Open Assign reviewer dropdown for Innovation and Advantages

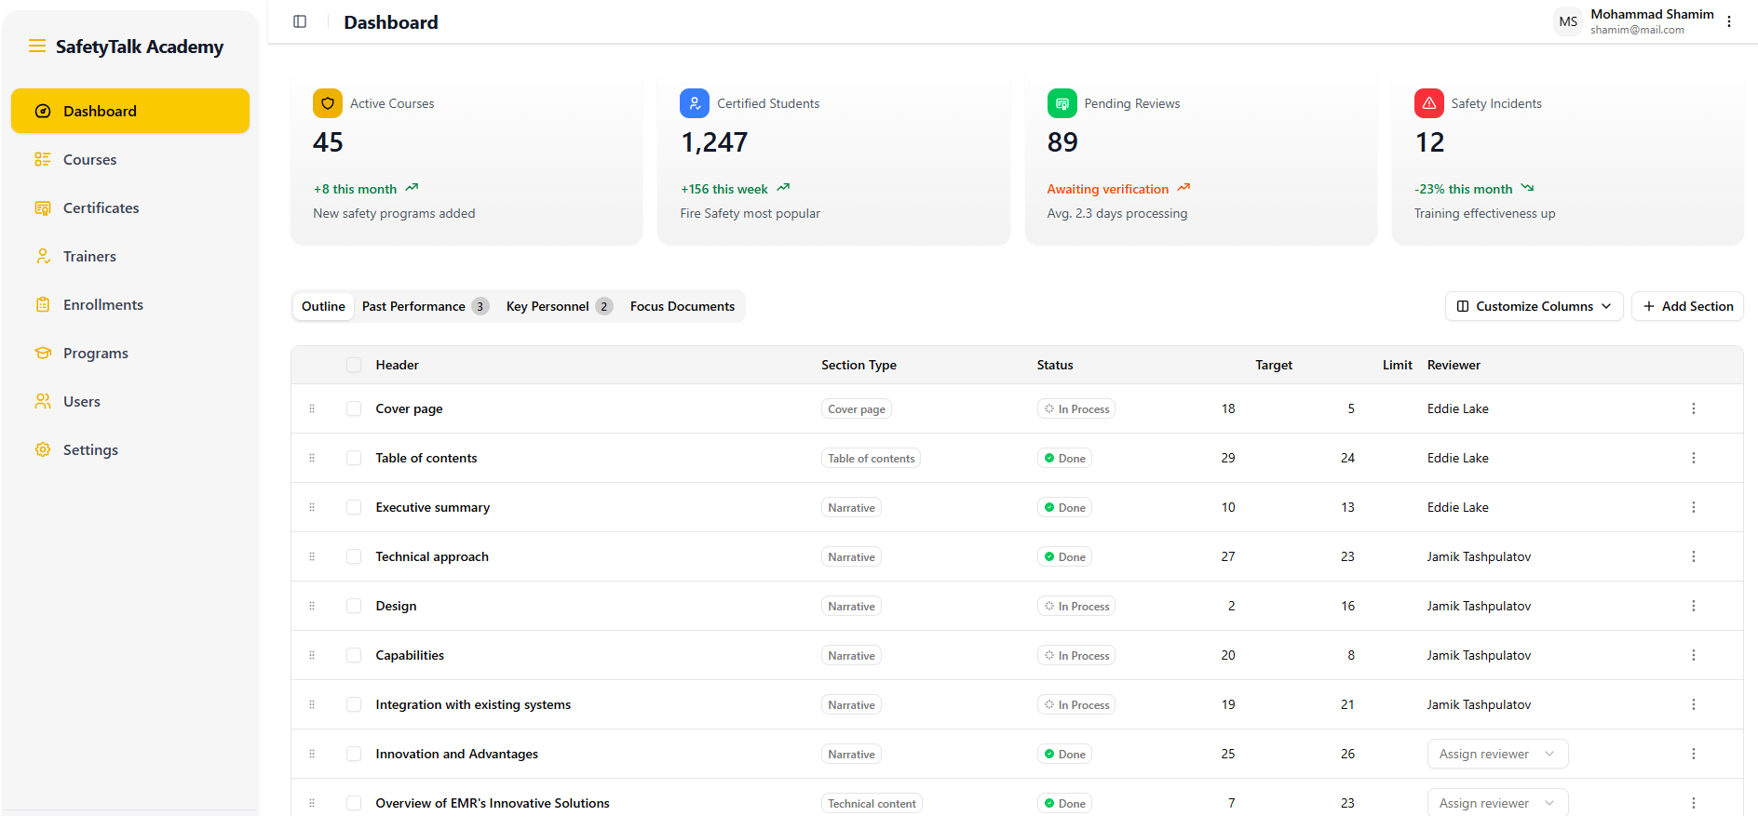(1497, 754)
